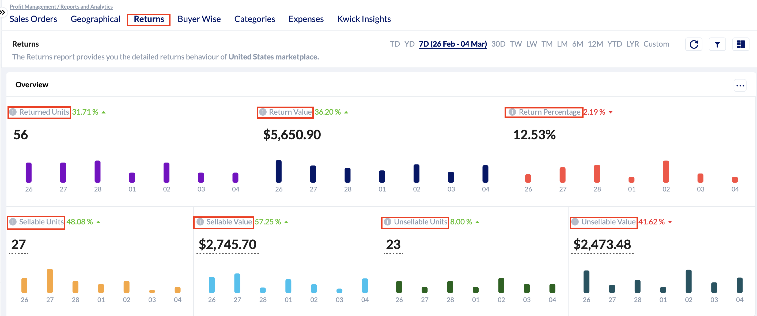Open the filter funnel icon
Viewport: 757px width, 316px height.
click(x=717, y=44)
